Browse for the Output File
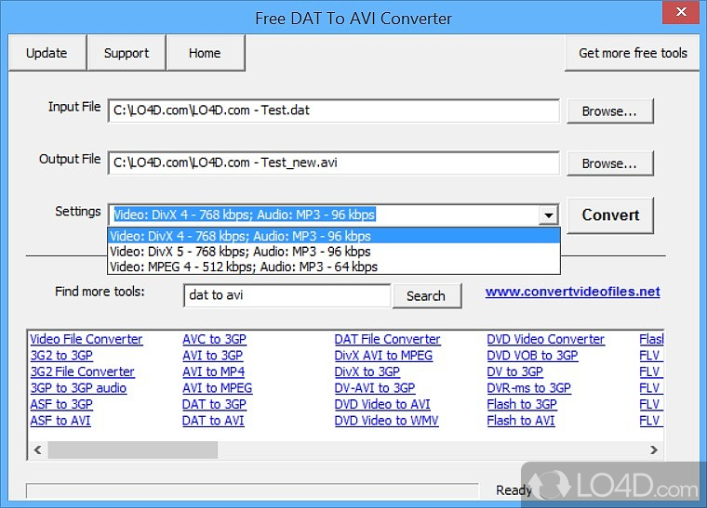The width and height of the screenshot is (707, 508). (x=609, y=163)
